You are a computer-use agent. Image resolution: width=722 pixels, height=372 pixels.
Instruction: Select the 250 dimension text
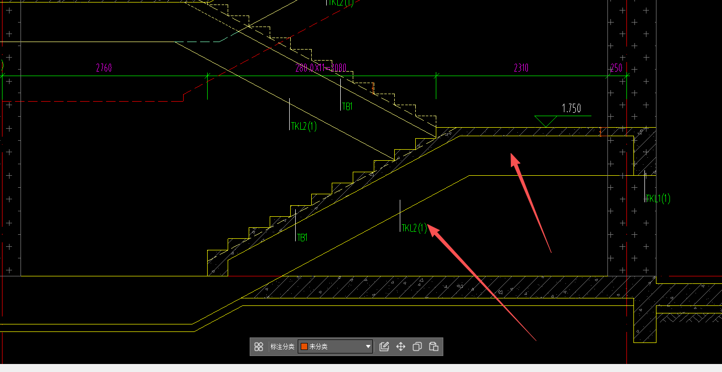[x=617, y=68]
